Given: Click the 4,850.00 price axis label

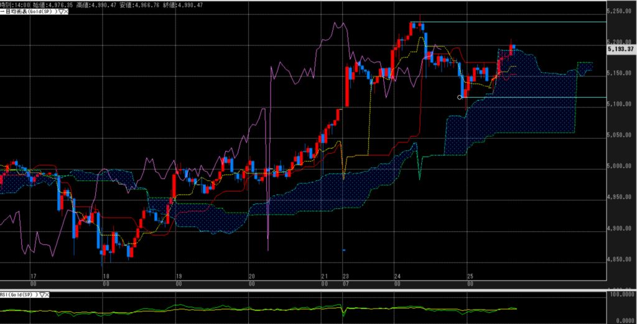Looking at the screenshot, I should click(x=622, y=260).
